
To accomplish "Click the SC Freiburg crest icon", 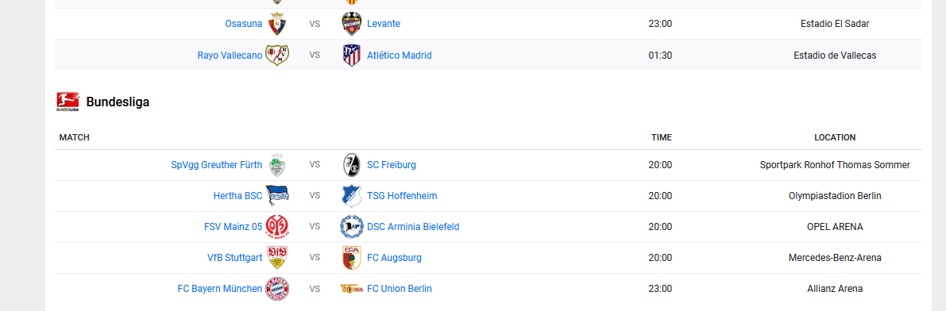I will [352, 165].
